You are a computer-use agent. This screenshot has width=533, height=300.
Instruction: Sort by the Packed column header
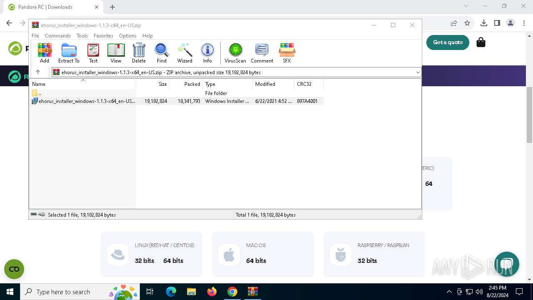point(186,84)
